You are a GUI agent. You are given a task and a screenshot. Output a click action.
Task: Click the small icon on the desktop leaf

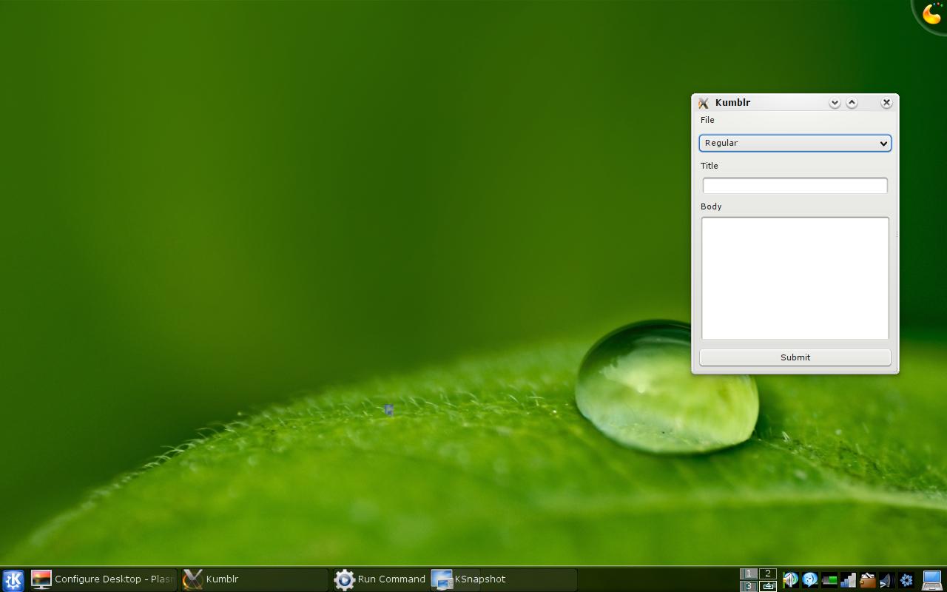tap(389, 409)
